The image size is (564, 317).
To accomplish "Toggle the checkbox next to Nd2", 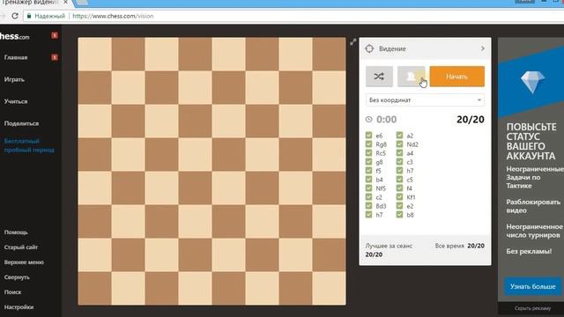I will pyautogui.click(x=399, y=144).
